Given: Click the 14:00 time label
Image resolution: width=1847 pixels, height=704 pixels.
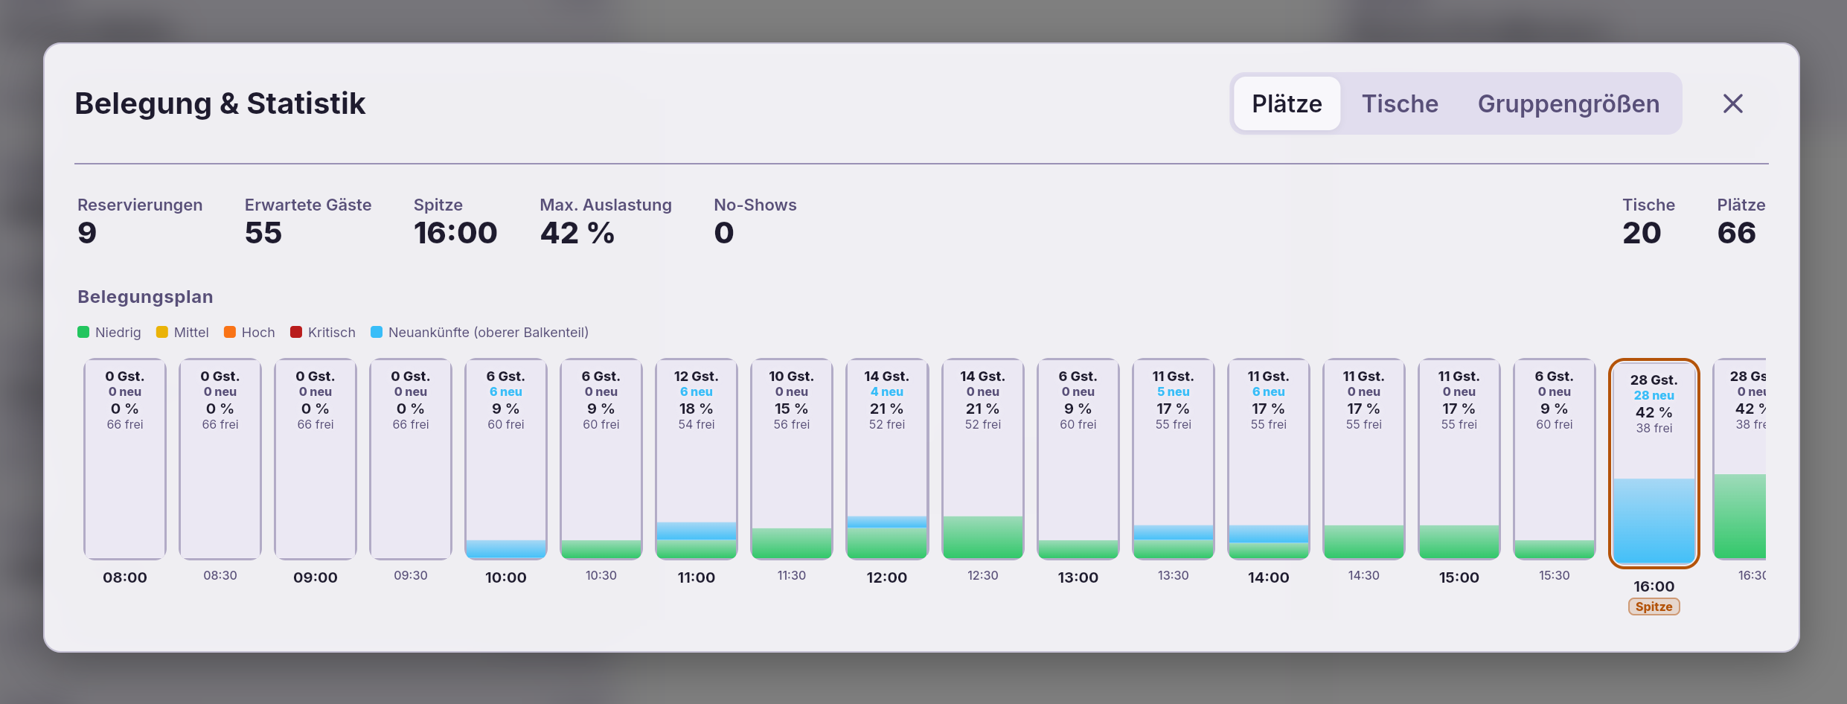Looking at the screenshot, I should click(1268, 577).
